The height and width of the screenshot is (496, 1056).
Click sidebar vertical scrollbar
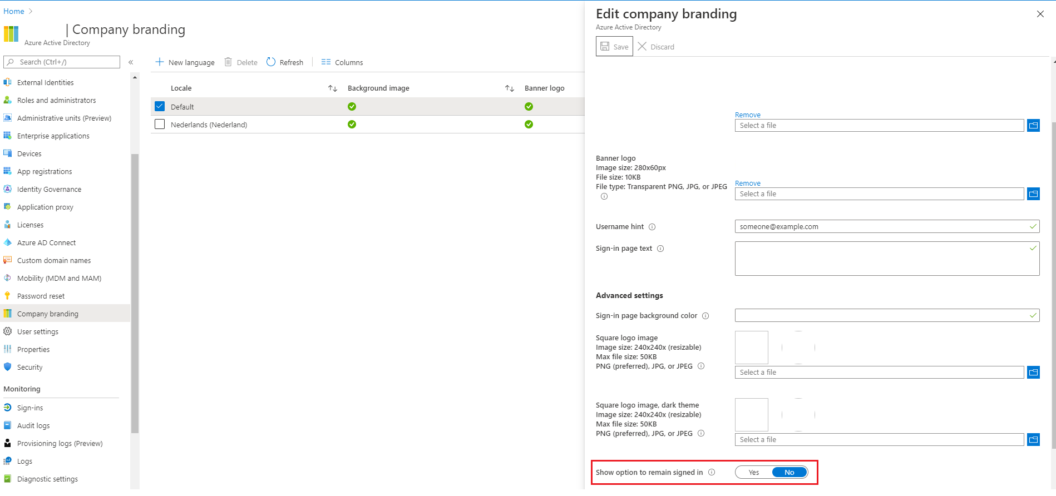[135, 293]
